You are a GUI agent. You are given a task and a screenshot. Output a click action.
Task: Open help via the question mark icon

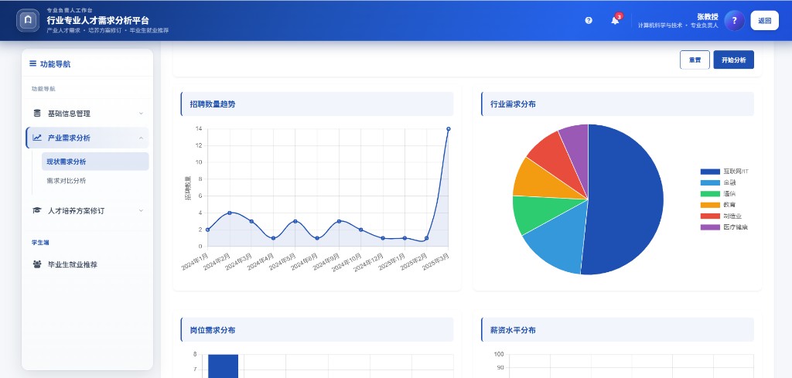589,20
